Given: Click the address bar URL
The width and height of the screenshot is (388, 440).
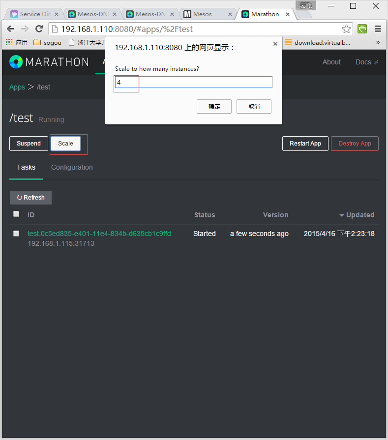Looking at the screenshot, I should coord(127,29).
